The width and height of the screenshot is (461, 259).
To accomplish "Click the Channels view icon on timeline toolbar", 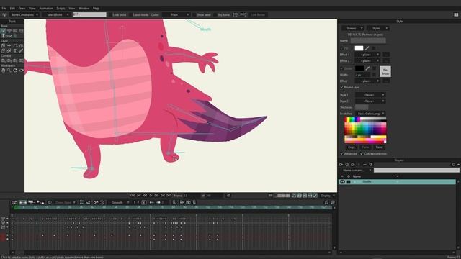I will click(22, 203).
